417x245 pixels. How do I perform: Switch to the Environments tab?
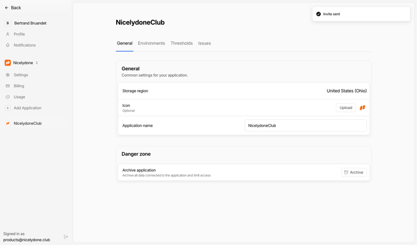click(x=151, y=43)
